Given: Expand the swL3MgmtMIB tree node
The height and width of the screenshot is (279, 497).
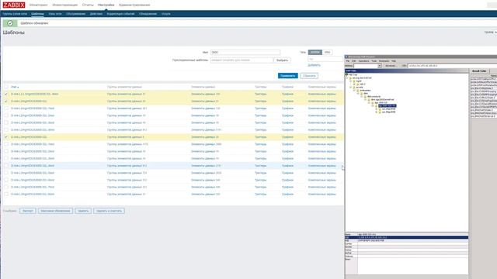Looking at the screenshot, I should click(376, 112).
